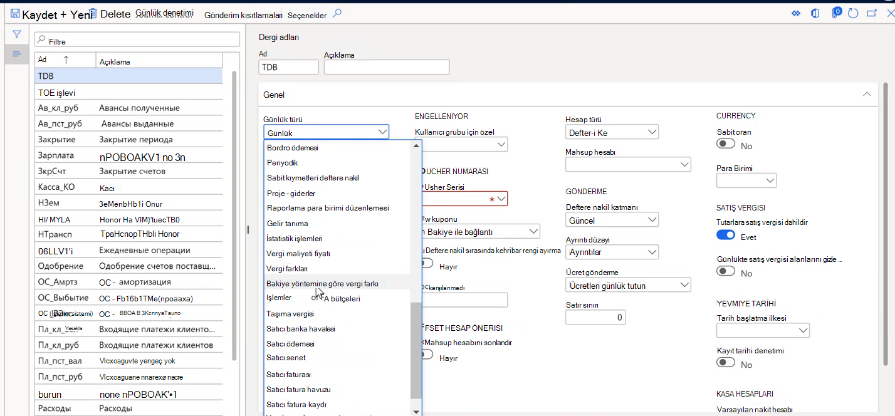The image size is (895, 416).
Task: Toggle Günlükte satış vergisi alanlarını gizle switch
Action: click(x=726, y=271)
